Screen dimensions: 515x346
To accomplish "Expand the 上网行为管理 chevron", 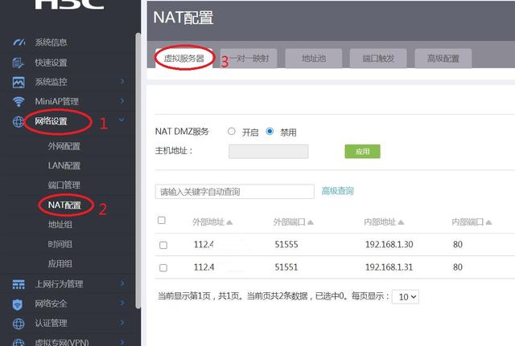I will point(122,283).
